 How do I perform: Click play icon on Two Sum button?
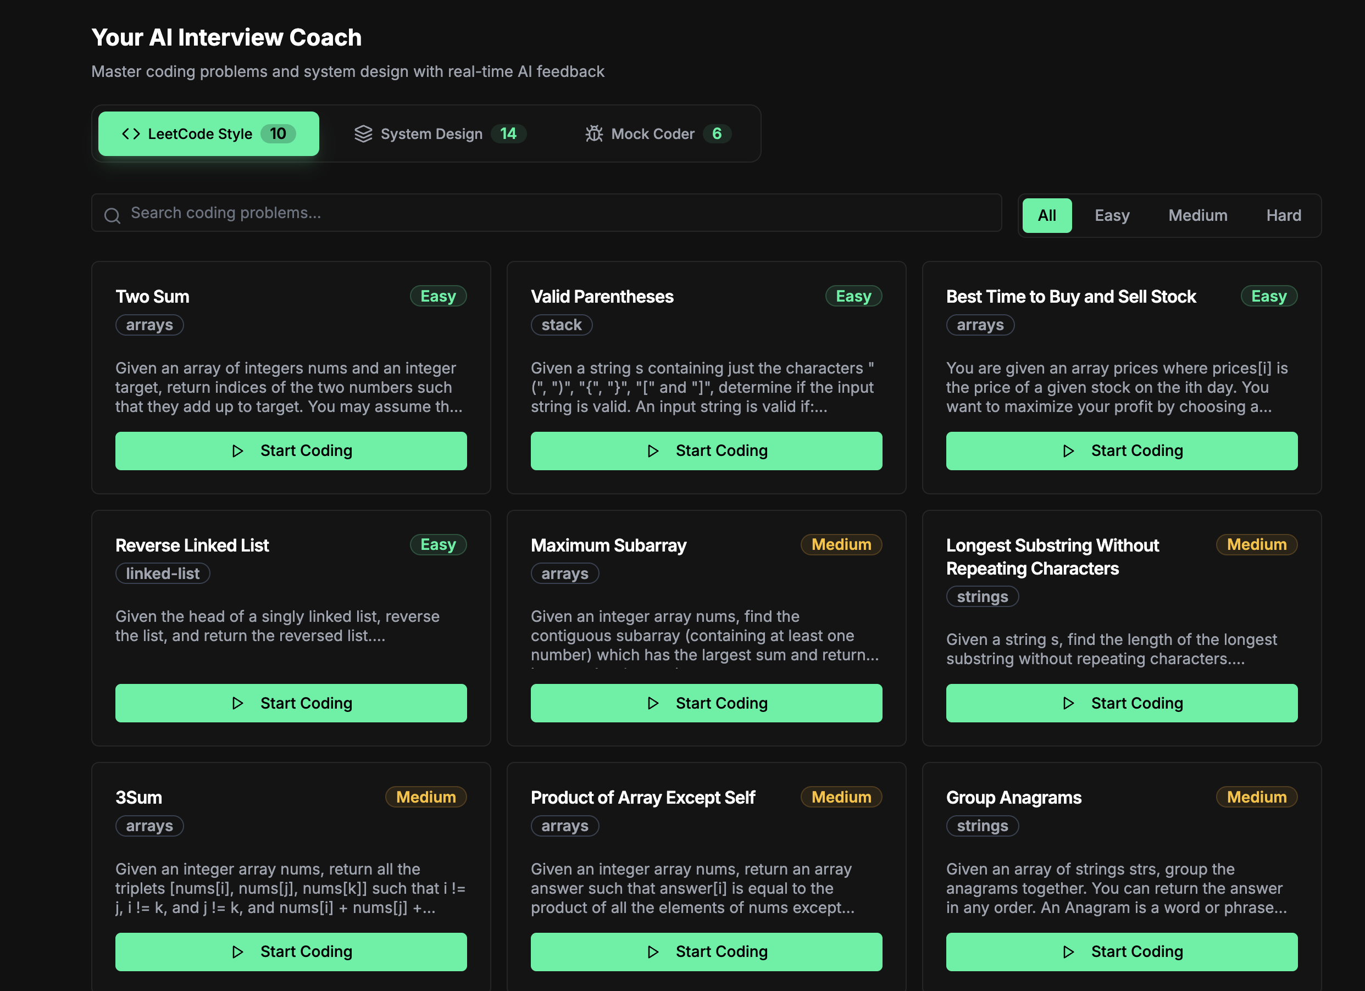(x=238, y=450)
